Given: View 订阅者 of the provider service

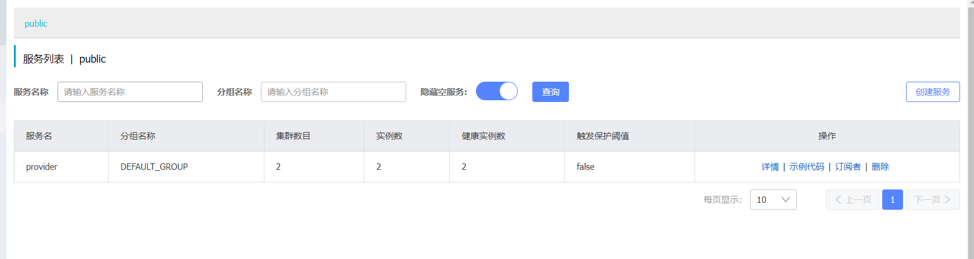Looking at the screenshot, I should click(x=848, y=167).
